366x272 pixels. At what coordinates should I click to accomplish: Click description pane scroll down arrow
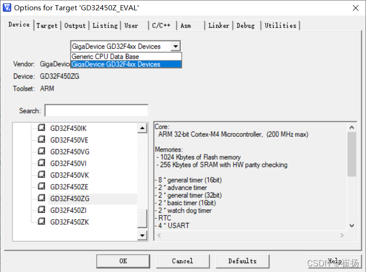tap(352, 226)
